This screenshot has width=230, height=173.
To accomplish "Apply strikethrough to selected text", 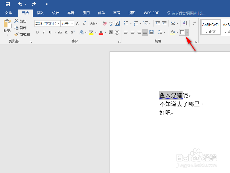I will (x=60, y=32).
